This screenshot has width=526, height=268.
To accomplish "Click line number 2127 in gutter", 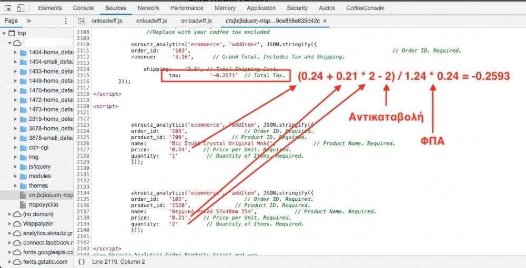I will (x=83, y=149).
